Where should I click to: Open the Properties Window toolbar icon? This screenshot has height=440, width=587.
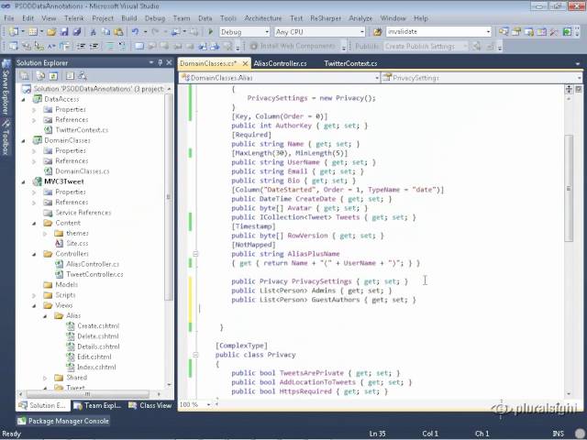(516, 32)
